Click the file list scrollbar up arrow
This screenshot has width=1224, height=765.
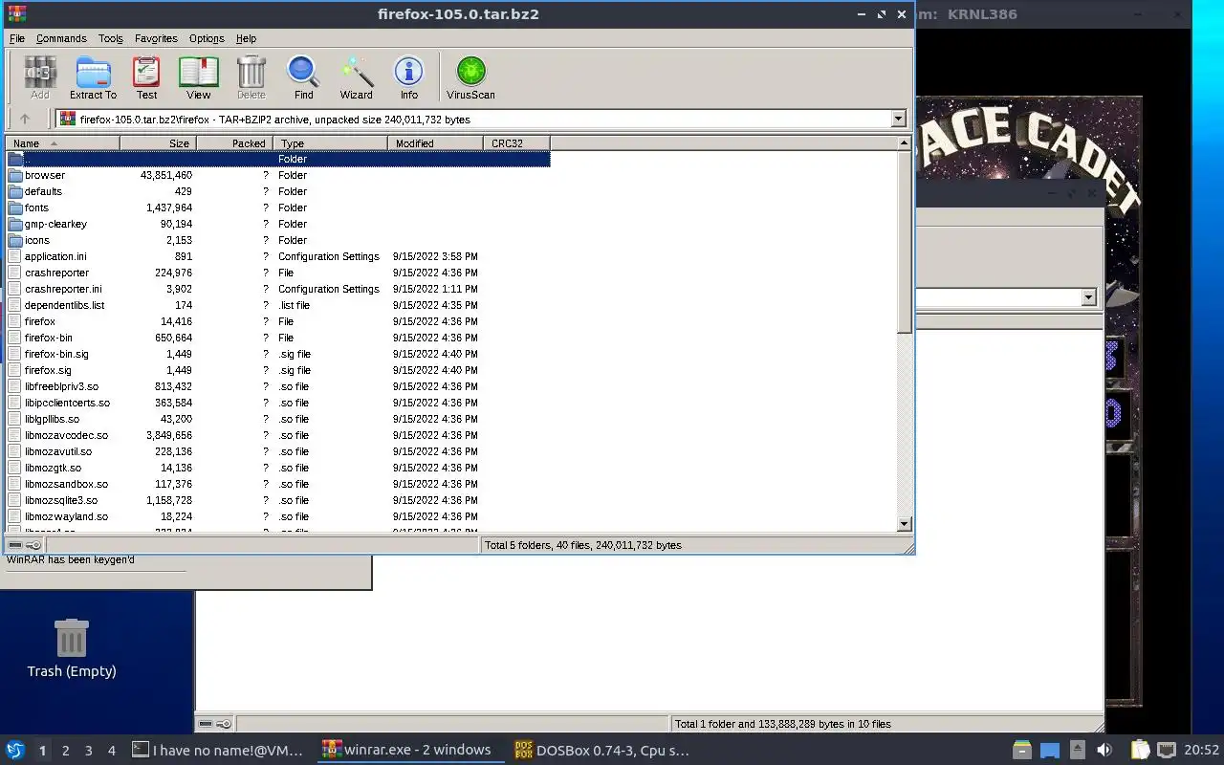905,143
